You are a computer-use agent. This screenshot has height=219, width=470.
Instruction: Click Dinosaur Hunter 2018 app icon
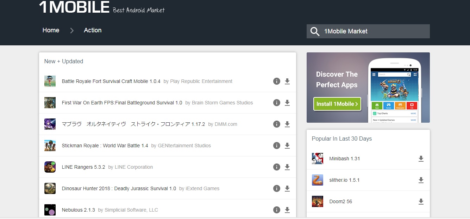click(x=50, y=188)
